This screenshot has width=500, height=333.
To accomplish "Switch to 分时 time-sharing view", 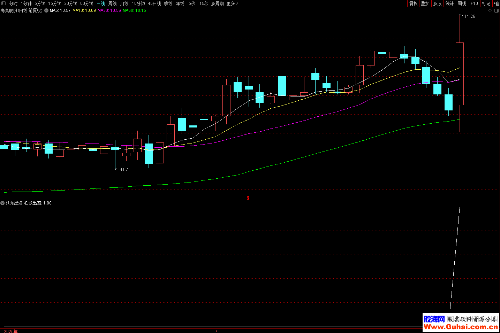I will tap(14, 3).
